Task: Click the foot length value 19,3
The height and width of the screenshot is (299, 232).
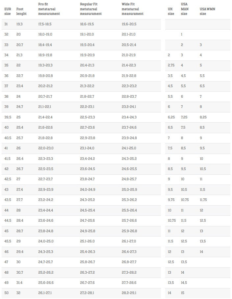Action: 19,24
